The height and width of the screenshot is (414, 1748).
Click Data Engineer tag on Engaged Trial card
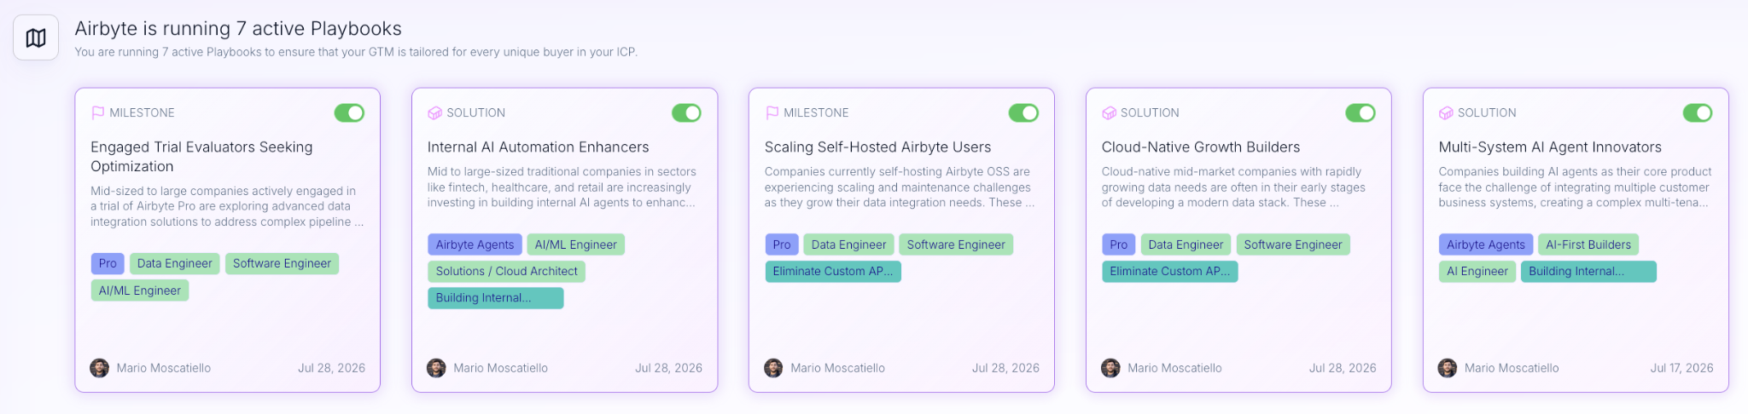point(175,263)
